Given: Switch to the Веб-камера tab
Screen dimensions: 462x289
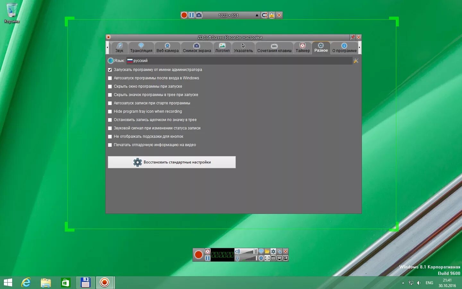Looking at the screenshot, I should point(167,48).
